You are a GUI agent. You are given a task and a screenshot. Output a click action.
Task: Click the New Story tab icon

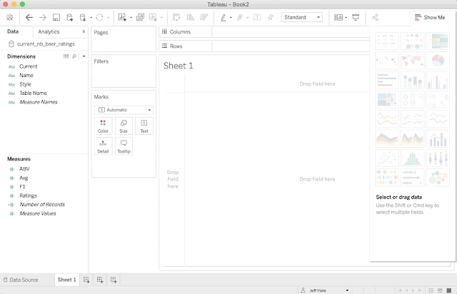point(114,280)
